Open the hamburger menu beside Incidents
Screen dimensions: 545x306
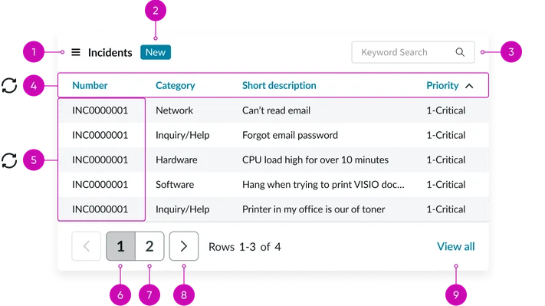click(76, 52)
